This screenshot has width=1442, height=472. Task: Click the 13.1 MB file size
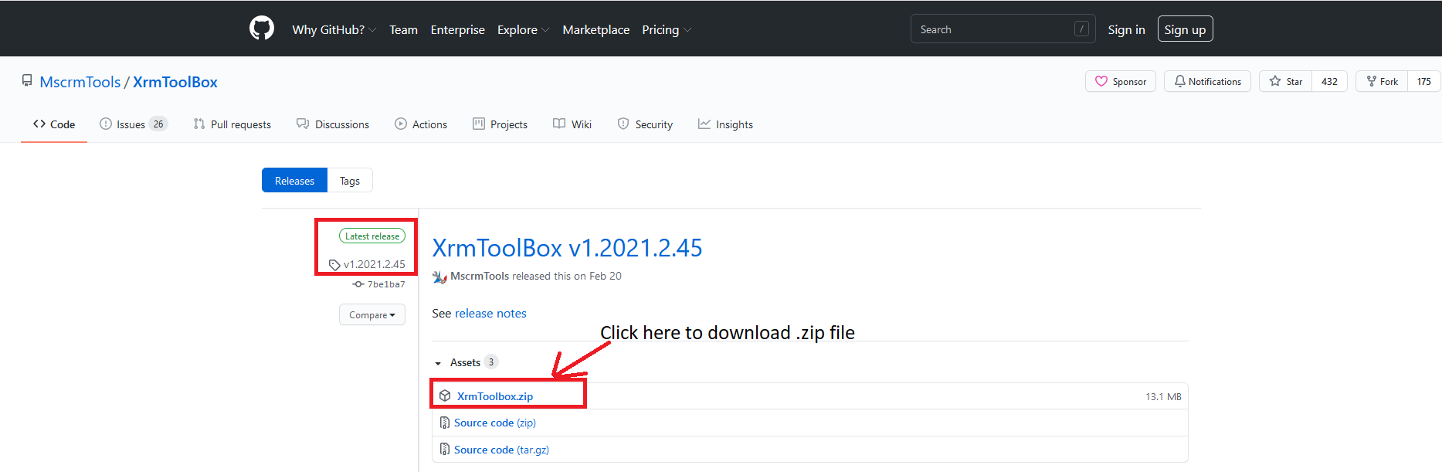[x=1163, y=396]
